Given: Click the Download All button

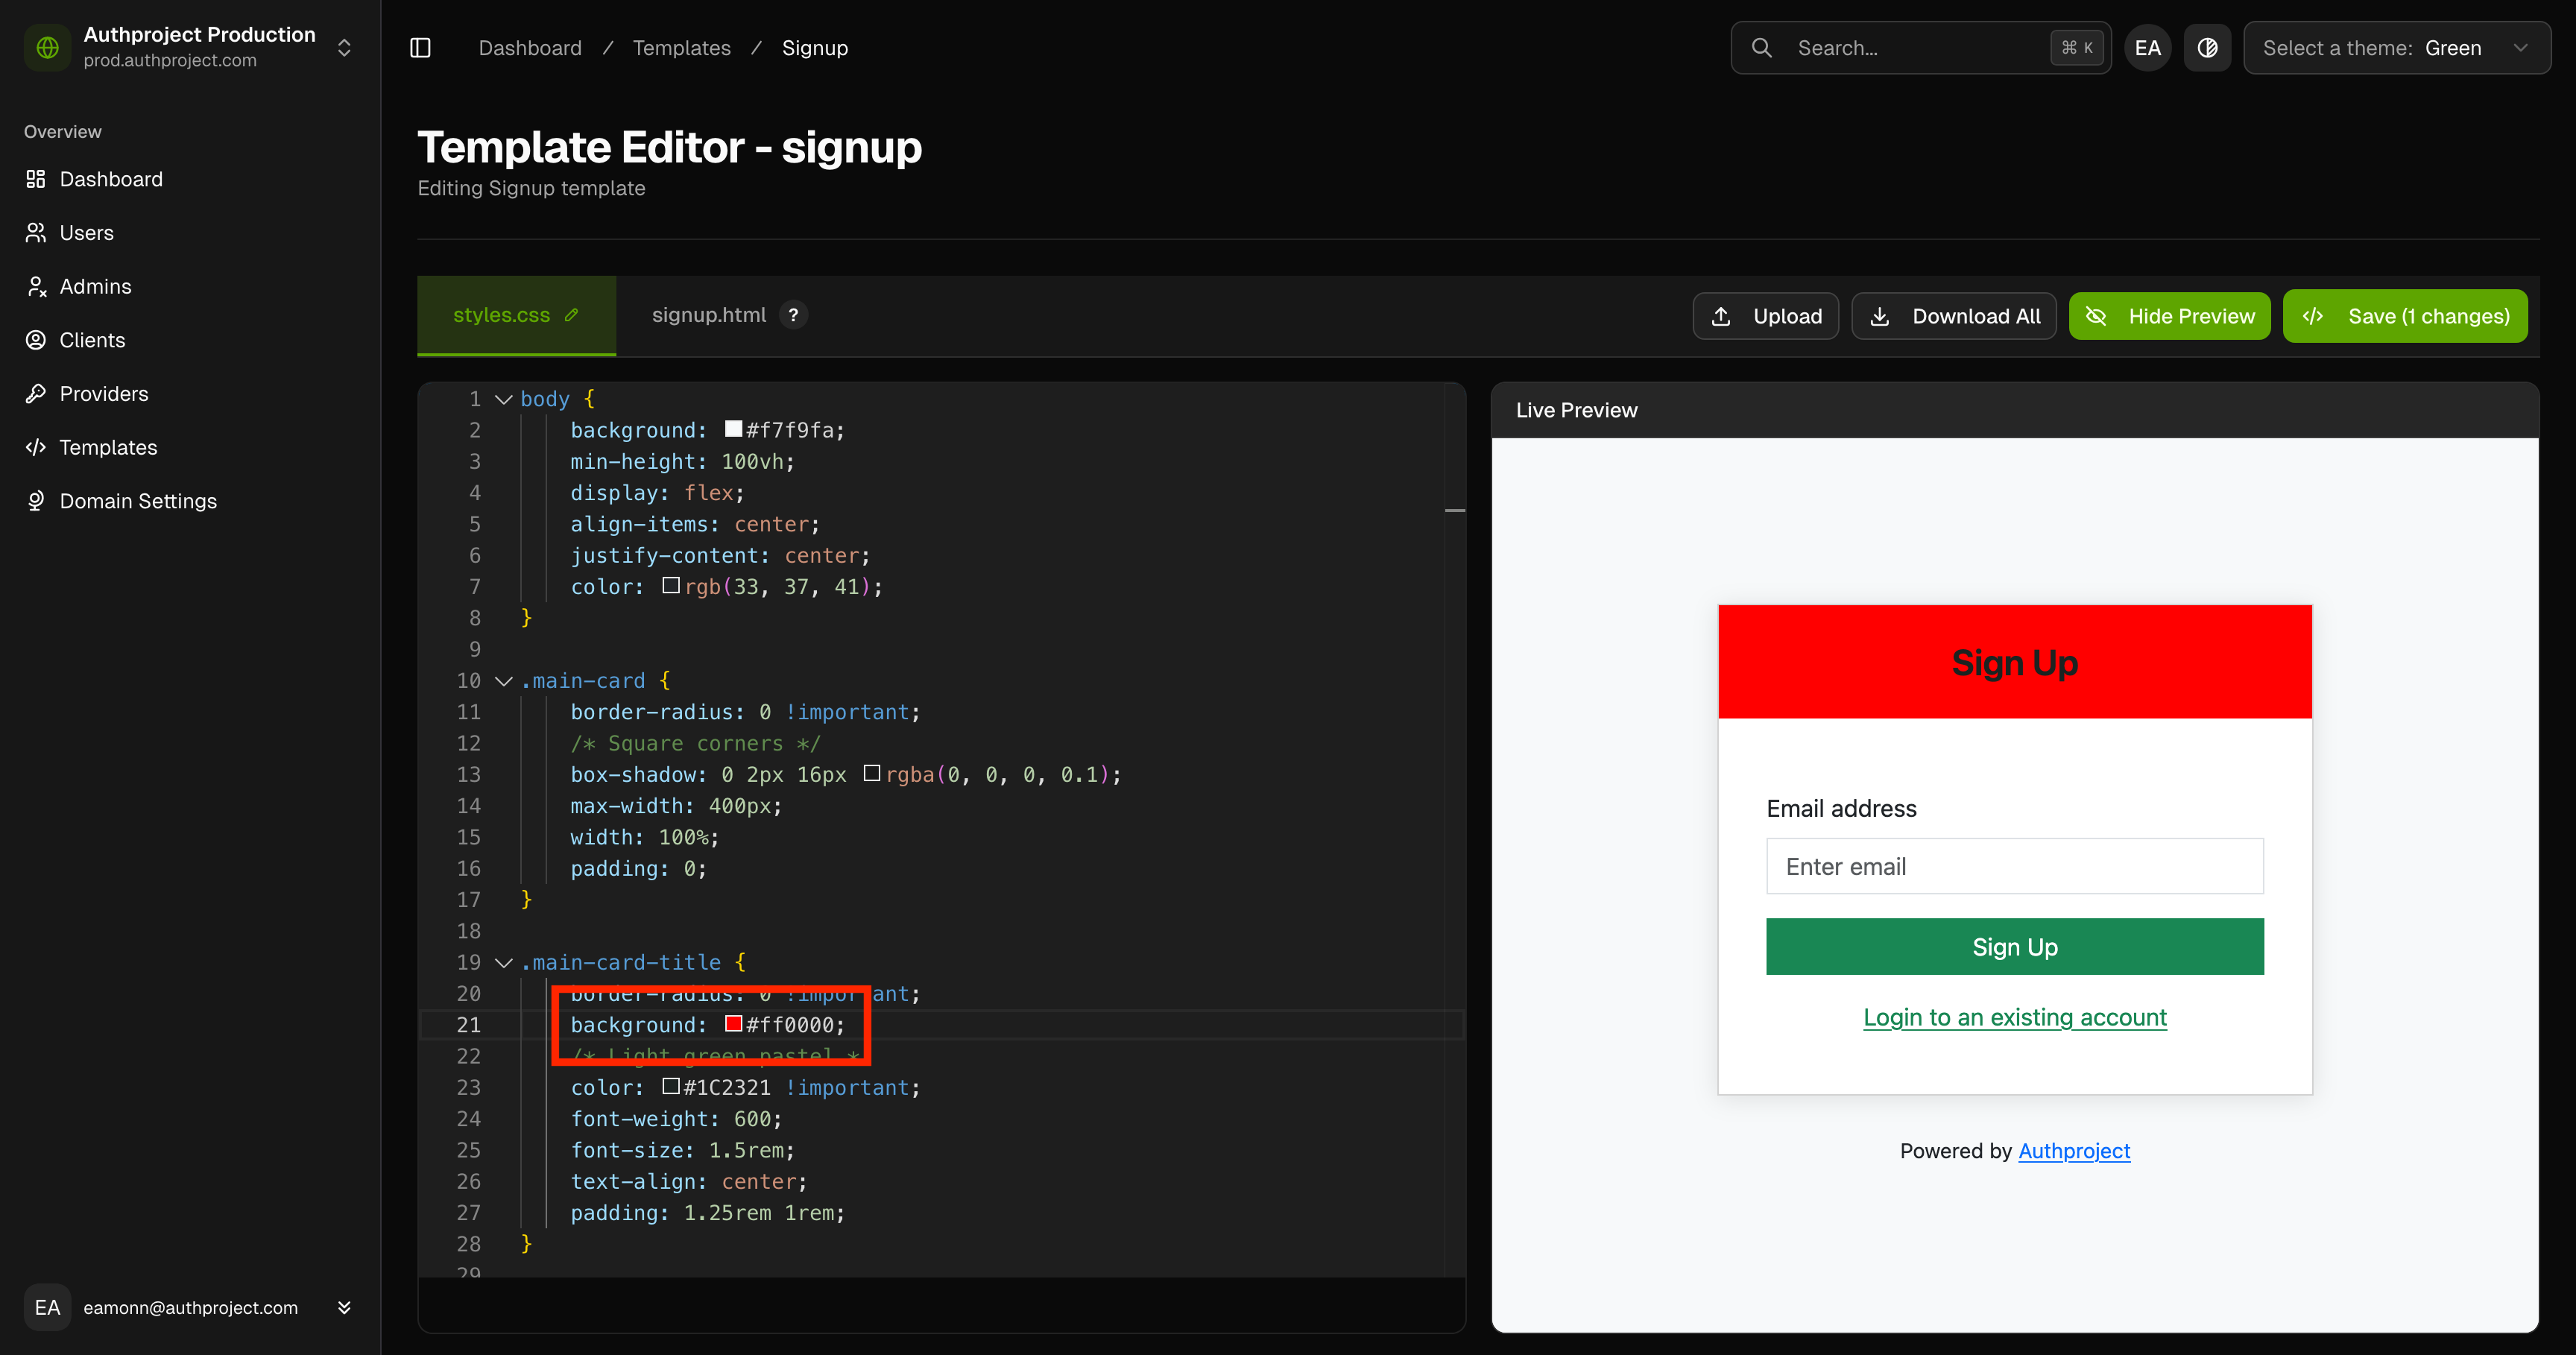Looking at the screenshot, I should coord(1954,316).
